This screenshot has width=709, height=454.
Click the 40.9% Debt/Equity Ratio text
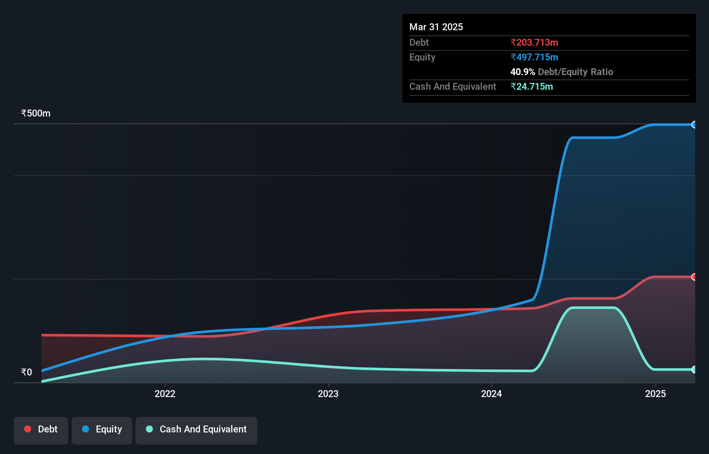coord(562,72)
